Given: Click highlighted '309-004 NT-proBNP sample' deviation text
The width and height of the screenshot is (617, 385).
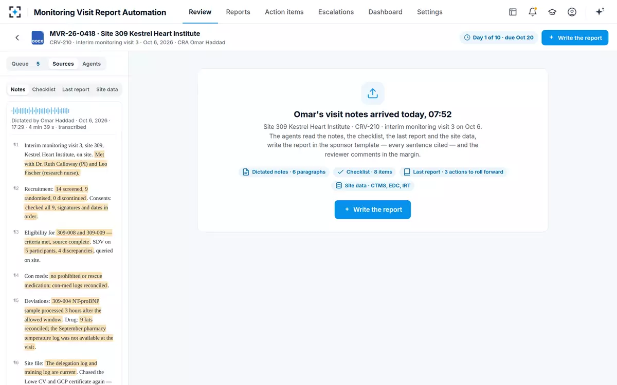Looking at the screenshot, I should tap(63, 310).
